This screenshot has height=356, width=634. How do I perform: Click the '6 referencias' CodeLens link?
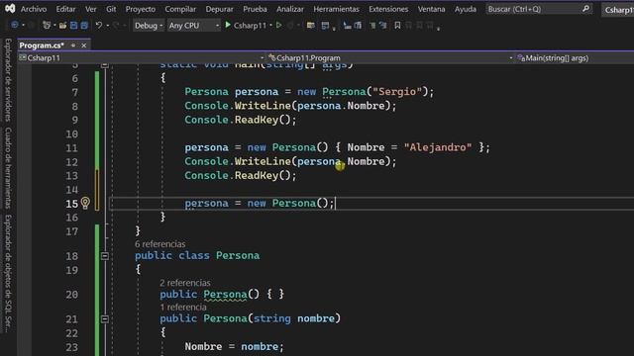tap(160, 244)
